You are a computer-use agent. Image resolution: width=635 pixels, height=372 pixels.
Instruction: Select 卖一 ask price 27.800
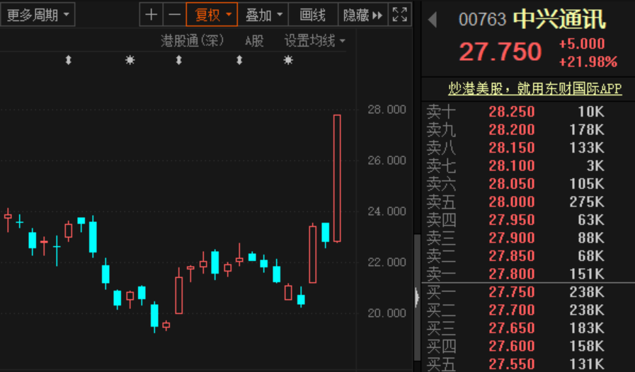click(x=512, y=274)
